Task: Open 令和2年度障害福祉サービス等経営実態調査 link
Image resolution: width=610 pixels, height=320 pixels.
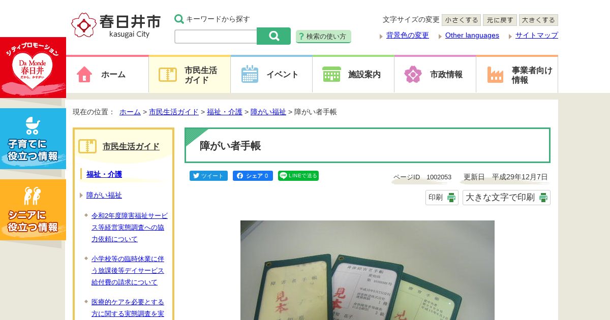Action: click(130, 227)
